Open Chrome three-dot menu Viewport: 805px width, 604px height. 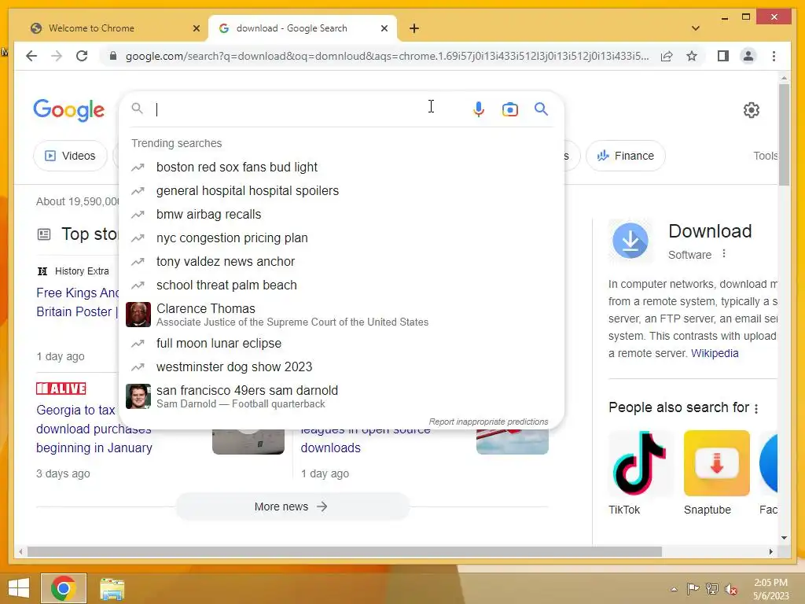pos(774,56)
